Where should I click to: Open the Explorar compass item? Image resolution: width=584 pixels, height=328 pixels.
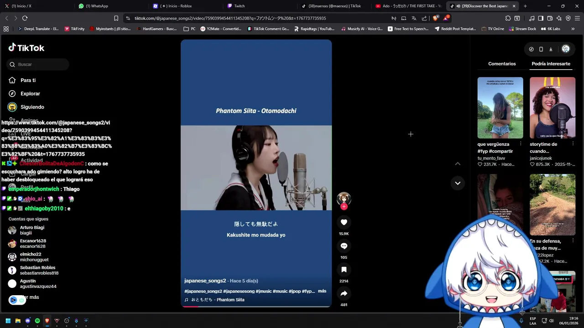[24, 93]
